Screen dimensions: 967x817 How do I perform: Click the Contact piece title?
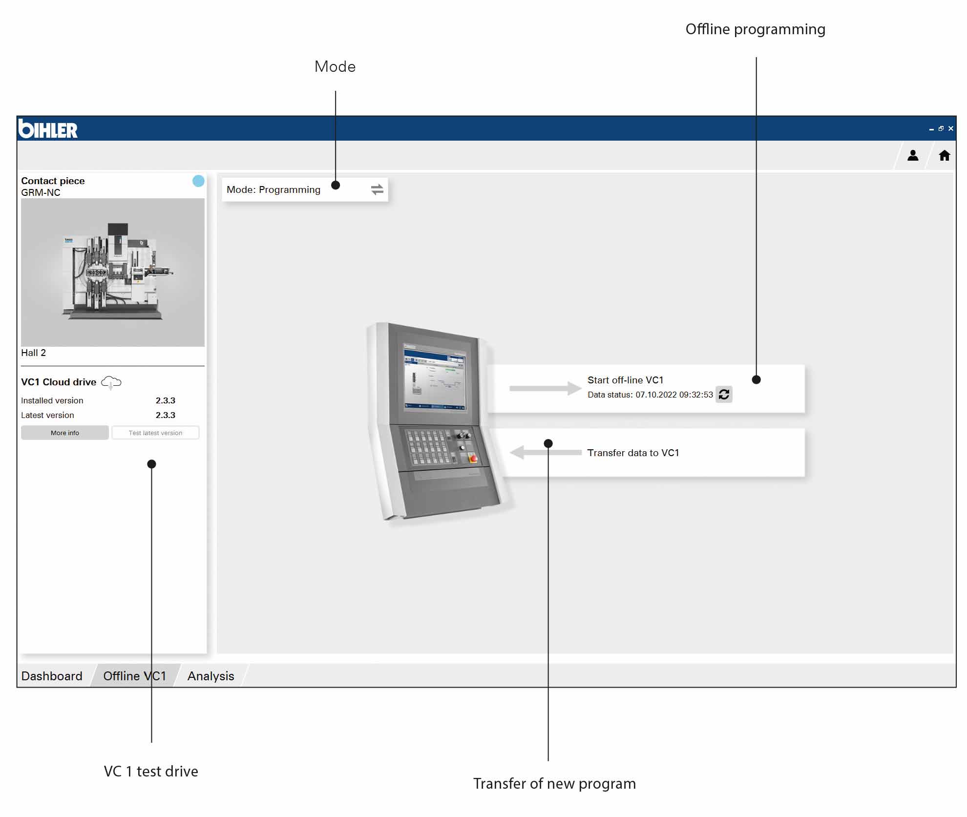53,181
